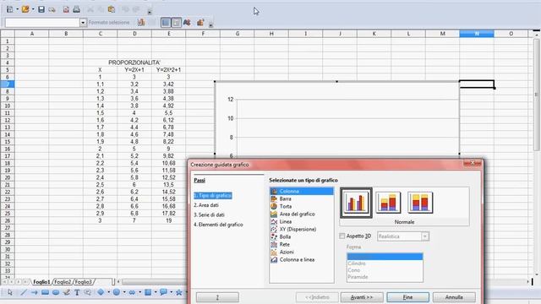This screenshot has height=304, width=541.
Task: Switch to Foglio2 sheet tab
Action: point(63,282)
